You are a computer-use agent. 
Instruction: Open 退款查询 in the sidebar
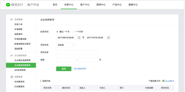[x=18, y=34]
